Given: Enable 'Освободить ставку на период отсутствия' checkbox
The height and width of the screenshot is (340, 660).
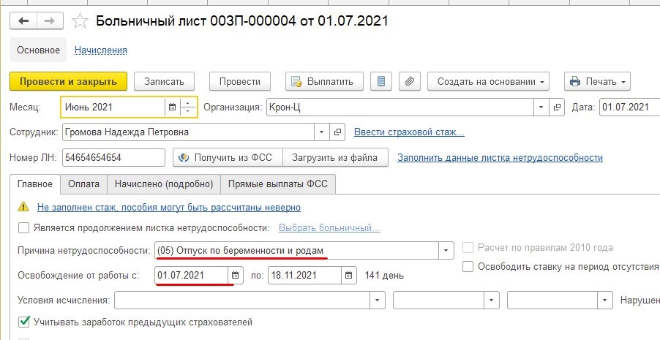Looking at the screenshot, I should click(468, 267).
